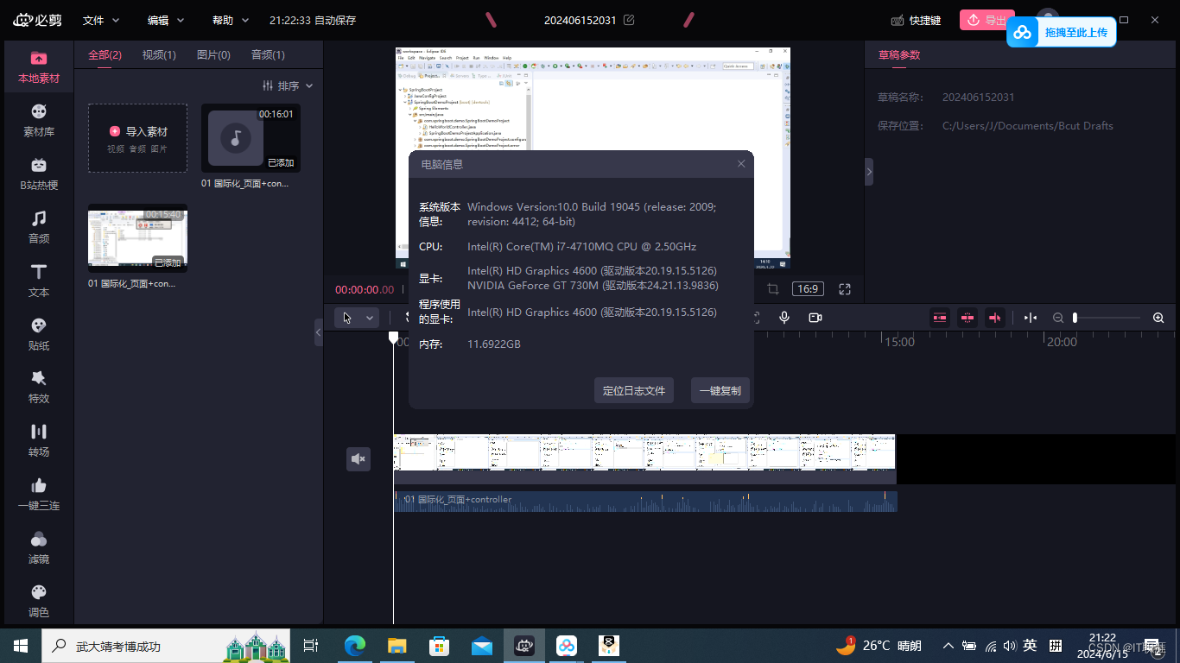
Task: Switch to the 图片(0) tab
Action: pyautogui.click(x=213, y=54)
